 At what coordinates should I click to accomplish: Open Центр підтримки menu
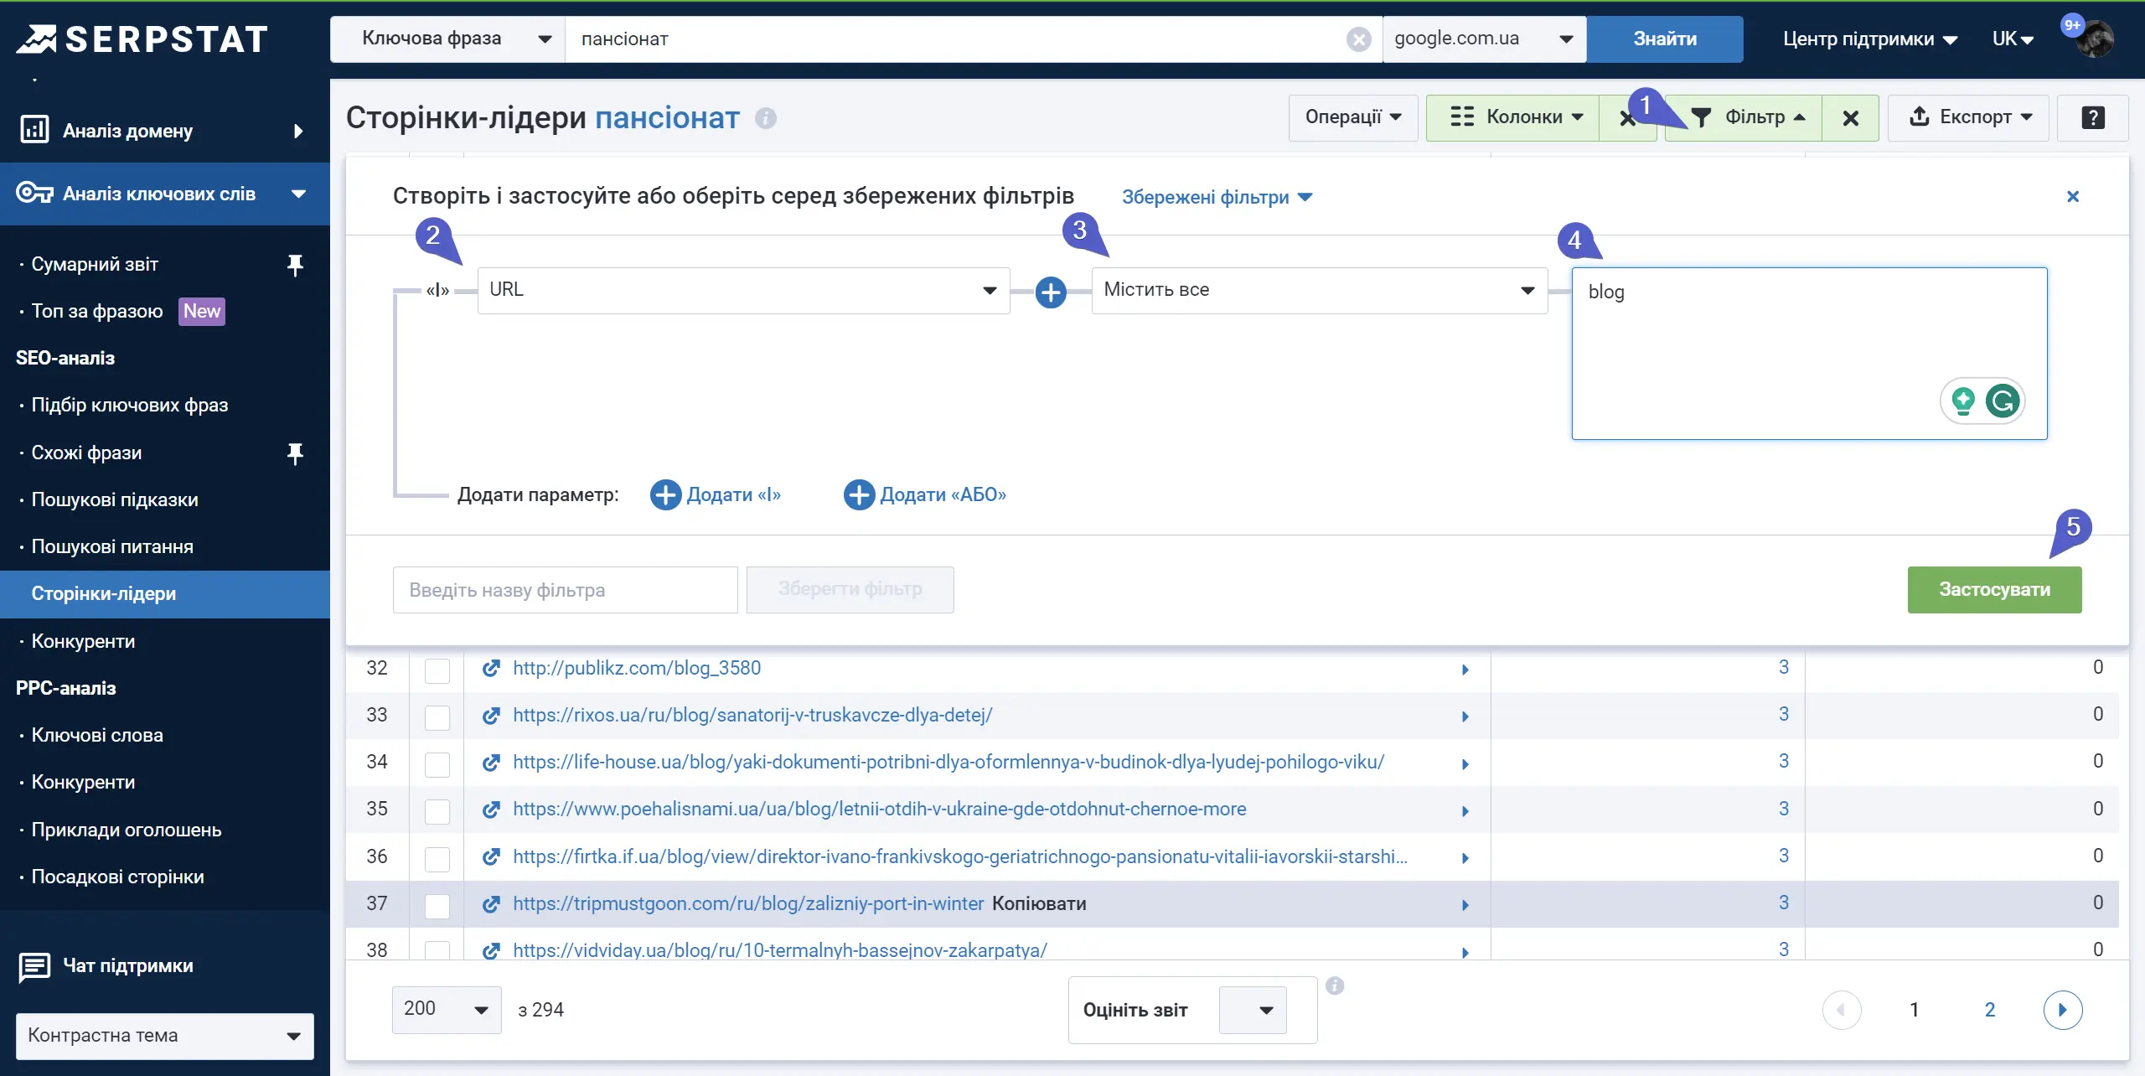point(1869,39)
